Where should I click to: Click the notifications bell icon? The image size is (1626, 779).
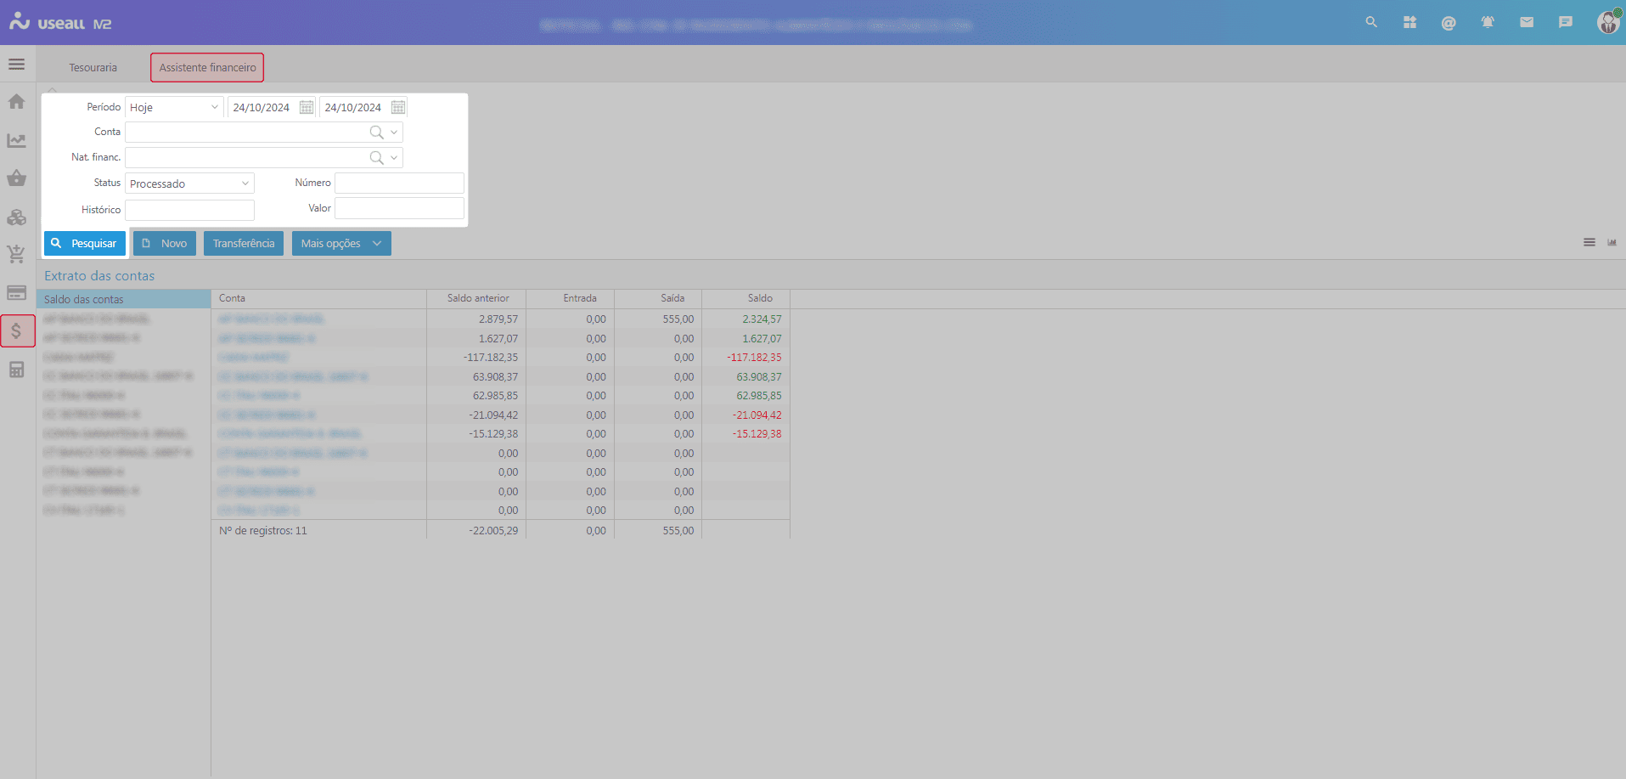(x=1488, y=23)
